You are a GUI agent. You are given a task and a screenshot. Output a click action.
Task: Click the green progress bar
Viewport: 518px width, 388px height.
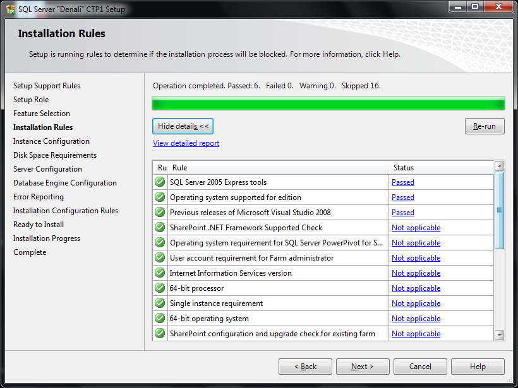point(328,103)
